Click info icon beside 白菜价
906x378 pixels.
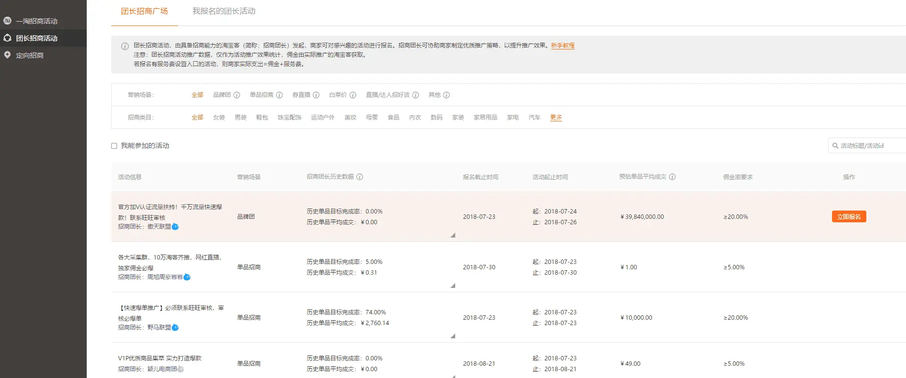pyautogui.click(x=353, y=95)
